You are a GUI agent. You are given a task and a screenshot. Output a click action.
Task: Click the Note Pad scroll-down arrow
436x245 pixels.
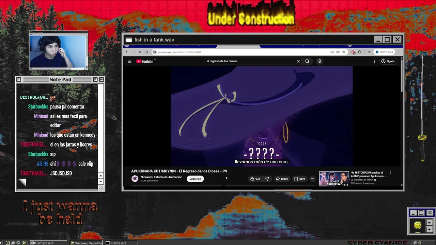tap(101, 181)
